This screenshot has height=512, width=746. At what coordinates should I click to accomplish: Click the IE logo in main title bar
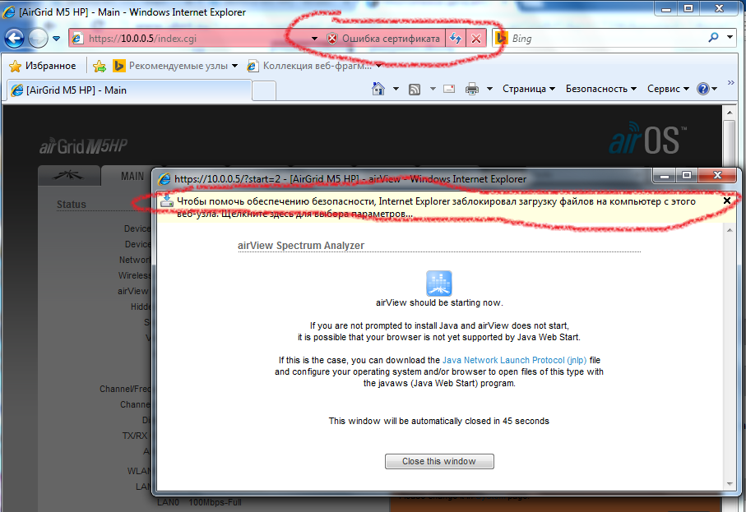point(9,12)
